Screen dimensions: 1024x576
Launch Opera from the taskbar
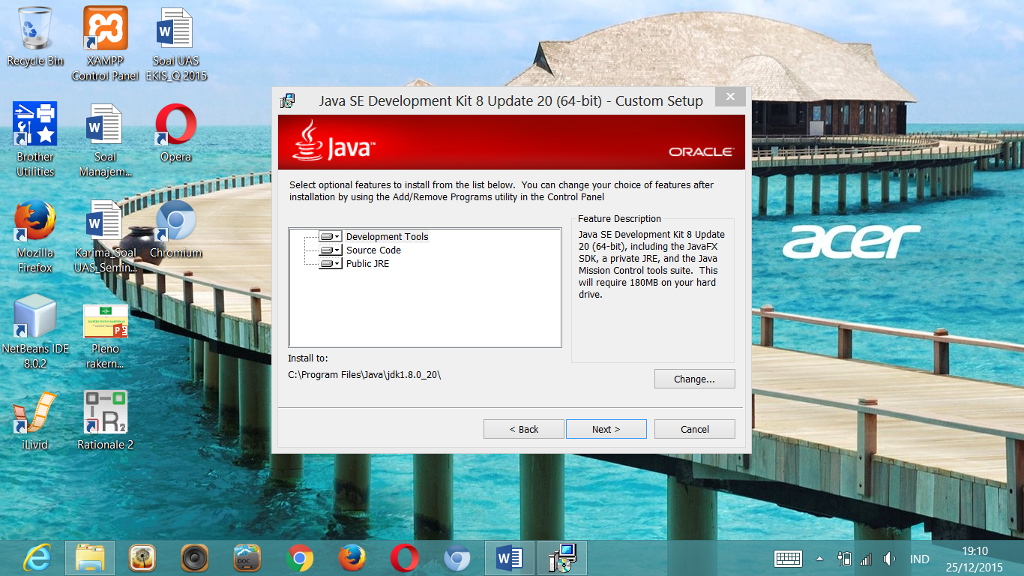(x=404, y=558)
